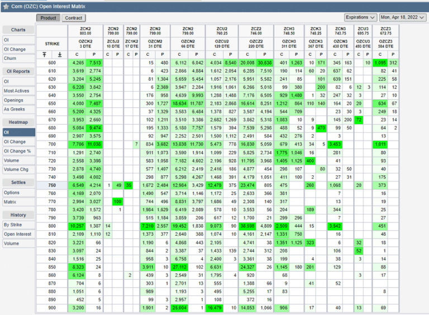This screenshot has height=315, width=429.
Task: Click the 11,038 OZCK2 put cell
Action: [94, 144]
